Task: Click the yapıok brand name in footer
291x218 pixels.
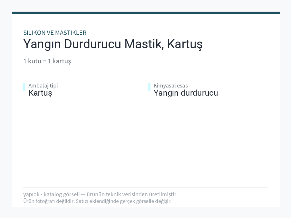Action: pos(31,194)
